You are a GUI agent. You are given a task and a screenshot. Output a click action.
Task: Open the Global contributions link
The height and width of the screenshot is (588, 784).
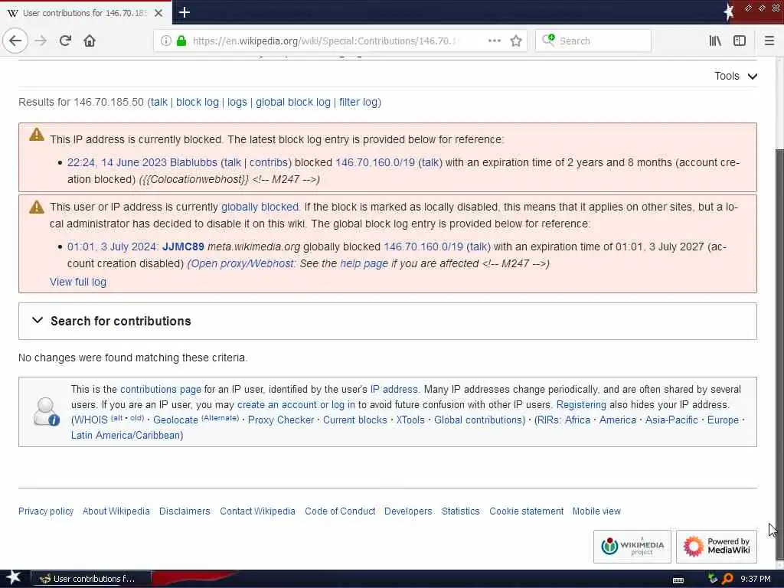tap(479, 420)
